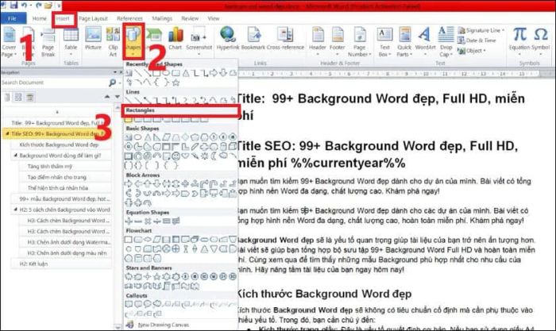Browse pages view in Navigation pane
556x331 pixels.
click(18, 97)
